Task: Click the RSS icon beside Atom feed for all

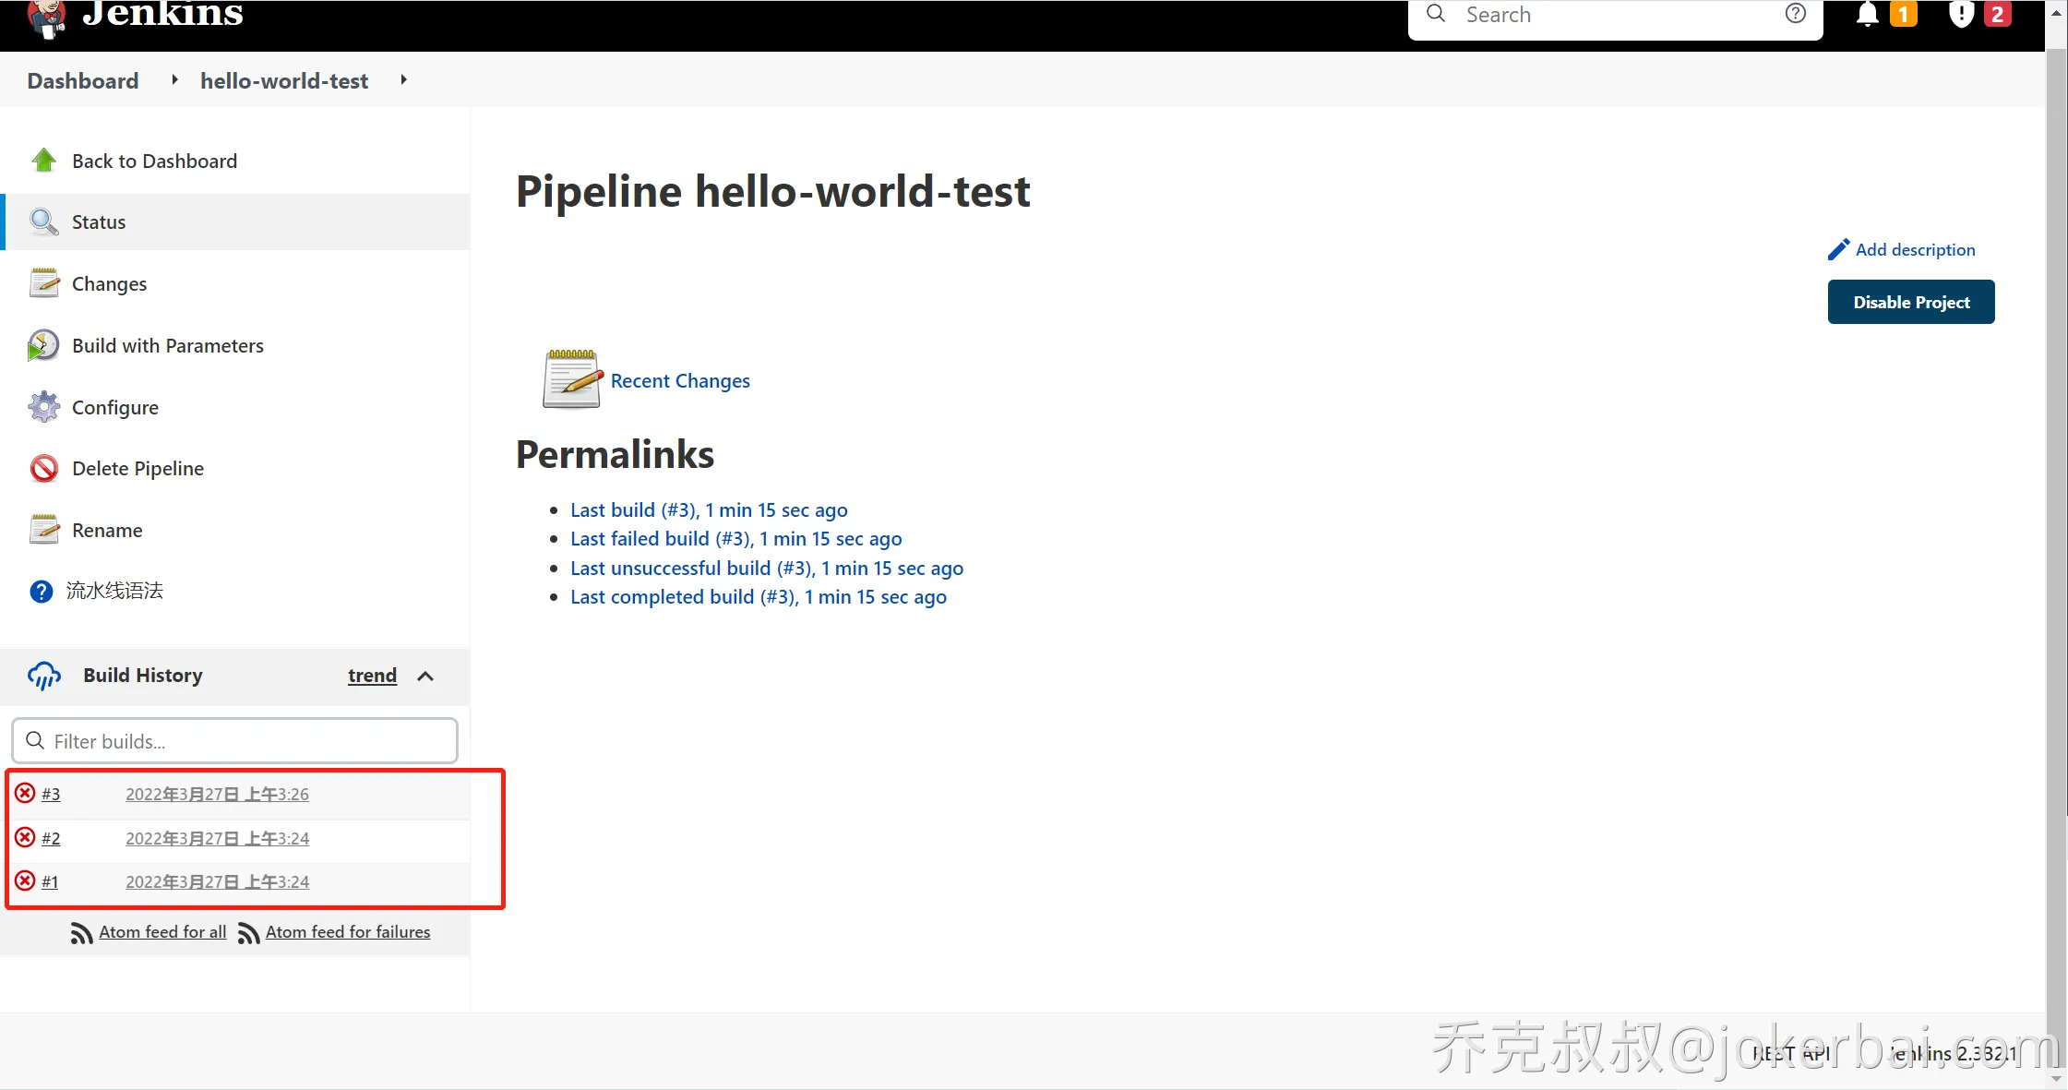Action: (x=82, y=933)
